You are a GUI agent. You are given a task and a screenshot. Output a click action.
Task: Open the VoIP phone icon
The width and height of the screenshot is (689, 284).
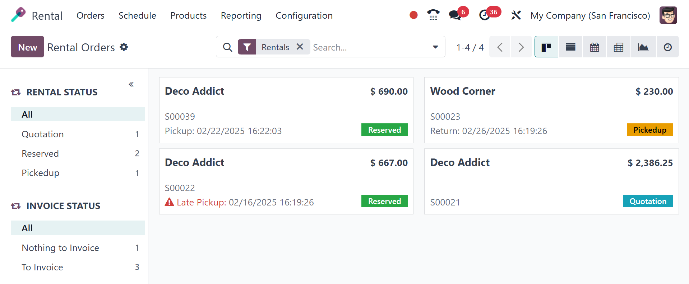pos(433,15)
